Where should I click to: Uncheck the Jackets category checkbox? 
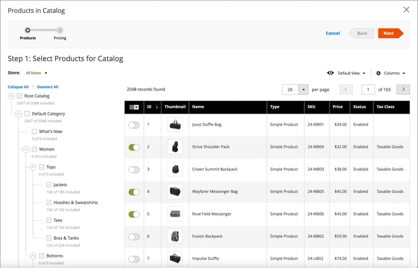coord(49,184)
